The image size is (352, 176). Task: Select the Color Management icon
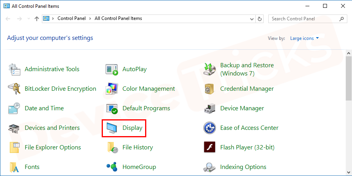click(x=112, y=89)
